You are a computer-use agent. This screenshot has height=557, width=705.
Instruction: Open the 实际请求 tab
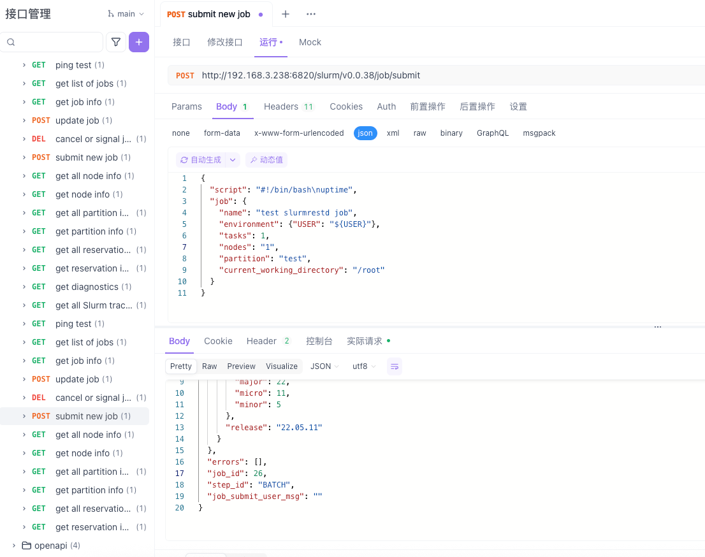point(368,341)
